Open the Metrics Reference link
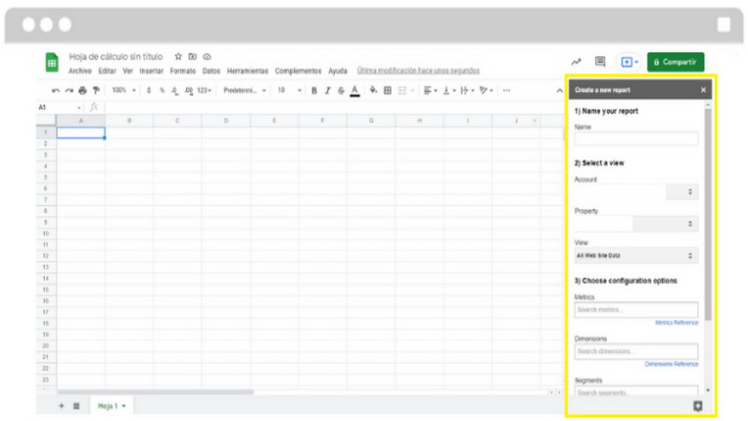Image resolution: width=748 pixels, height=421 pixels. point(677,322)
